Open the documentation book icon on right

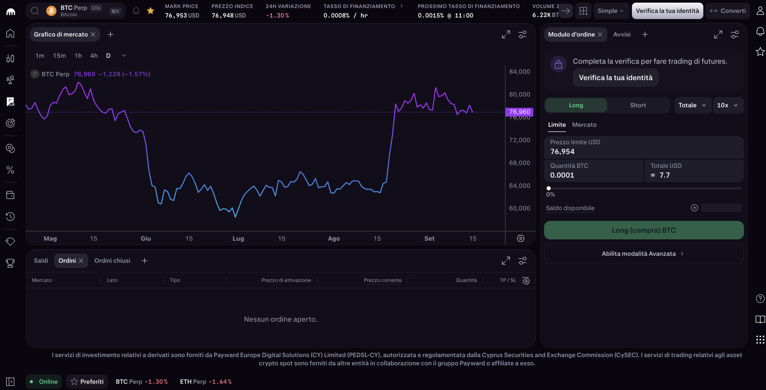(760, 319)
